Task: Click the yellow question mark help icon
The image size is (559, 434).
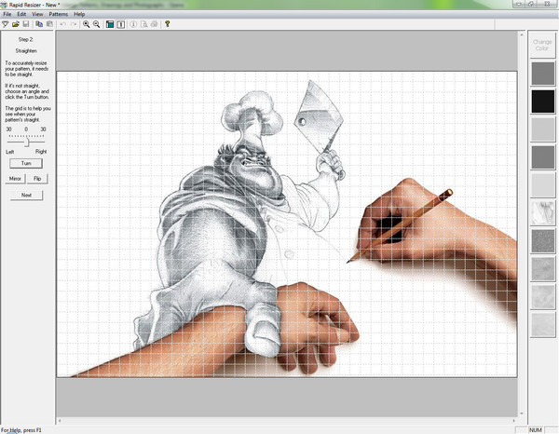Action: (168, 24)
